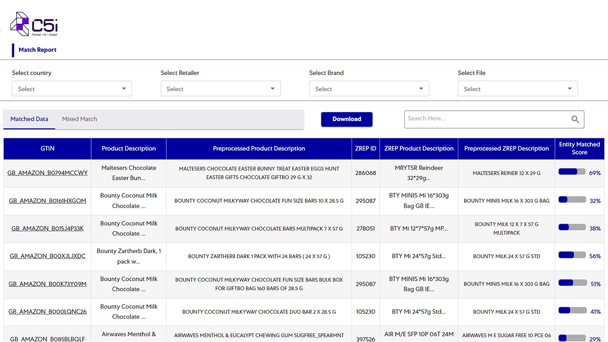Click BOUNTY ZARTHERB DARK 1 PACK preprocessed description
608x342 pixels.
pyautogui.click(x=259, y=256)
